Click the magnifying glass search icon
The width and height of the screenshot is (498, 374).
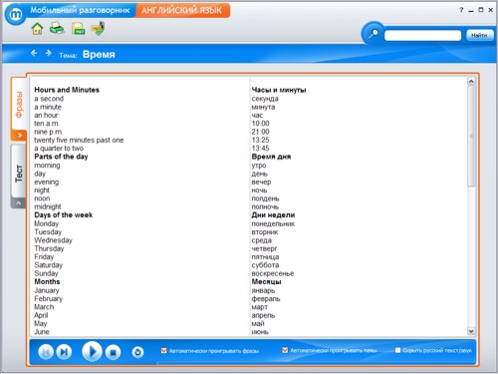[373, 34]
